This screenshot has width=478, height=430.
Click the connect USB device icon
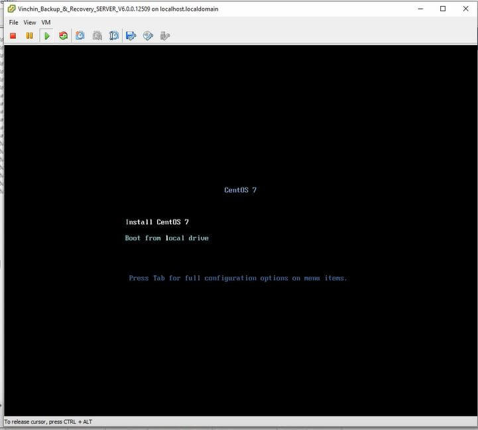pos(164,36)
